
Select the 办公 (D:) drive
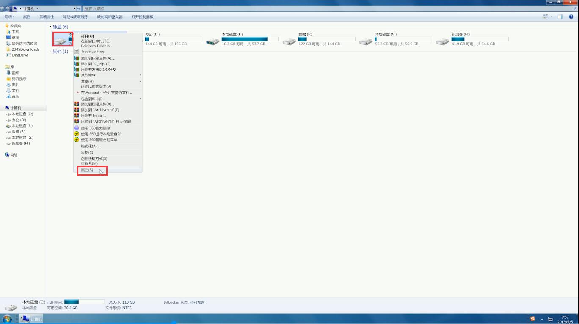coord(173,39)
